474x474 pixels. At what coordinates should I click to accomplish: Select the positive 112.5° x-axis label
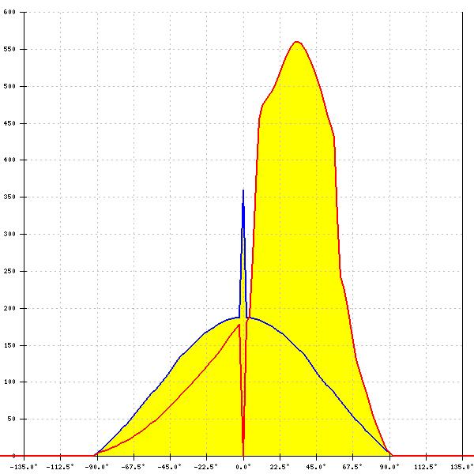[426, 467]
